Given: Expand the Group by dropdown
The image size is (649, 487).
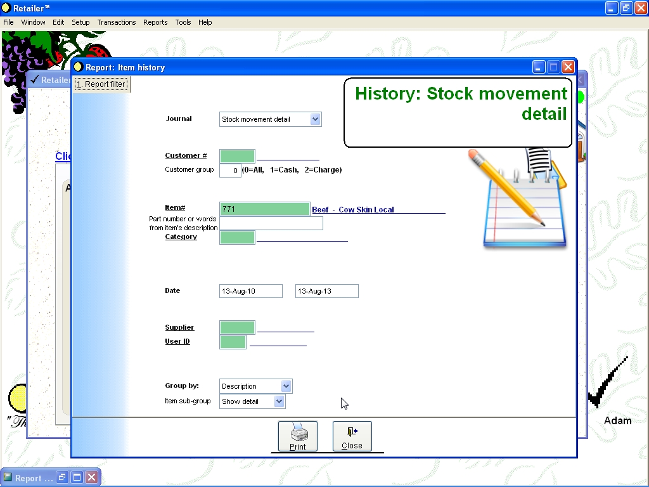Looking at the screenshot, I should click(x=286, y=386).
